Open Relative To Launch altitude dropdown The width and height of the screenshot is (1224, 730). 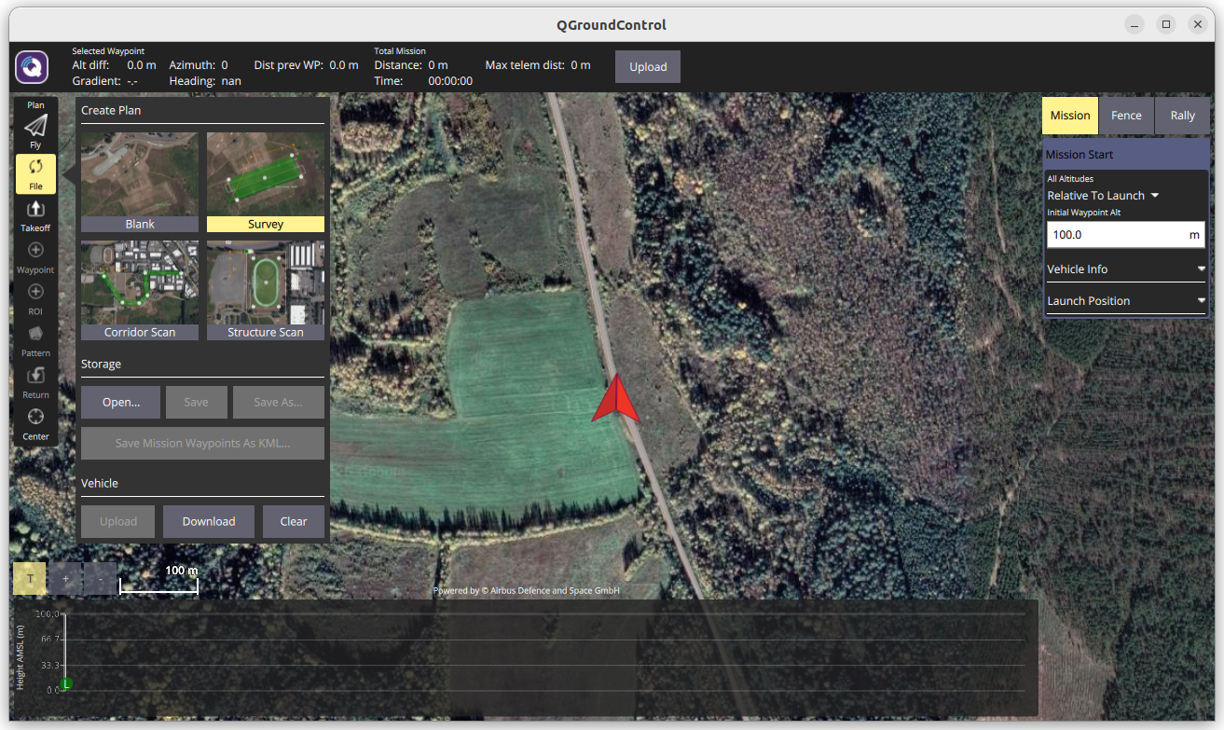point(1103,196)
